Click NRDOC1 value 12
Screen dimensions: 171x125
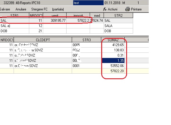[36, 26]
